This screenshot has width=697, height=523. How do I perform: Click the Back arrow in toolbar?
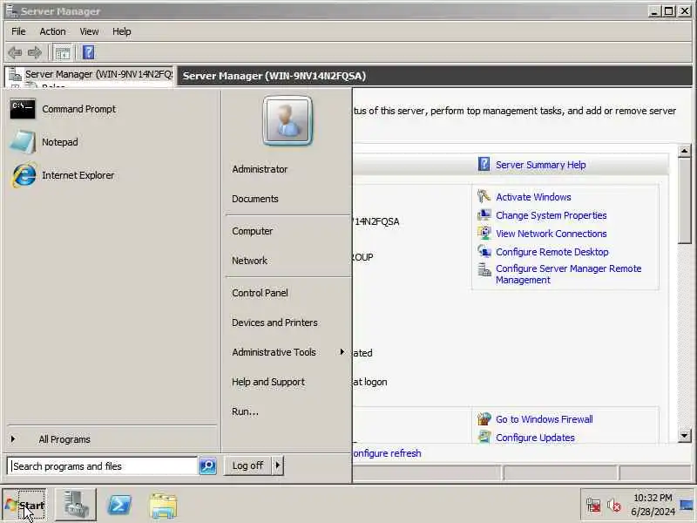[15, 52]
